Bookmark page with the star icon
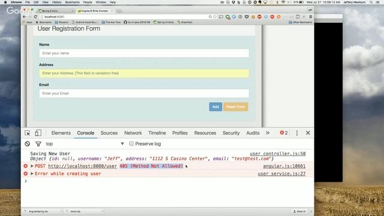 pos(215,17)
